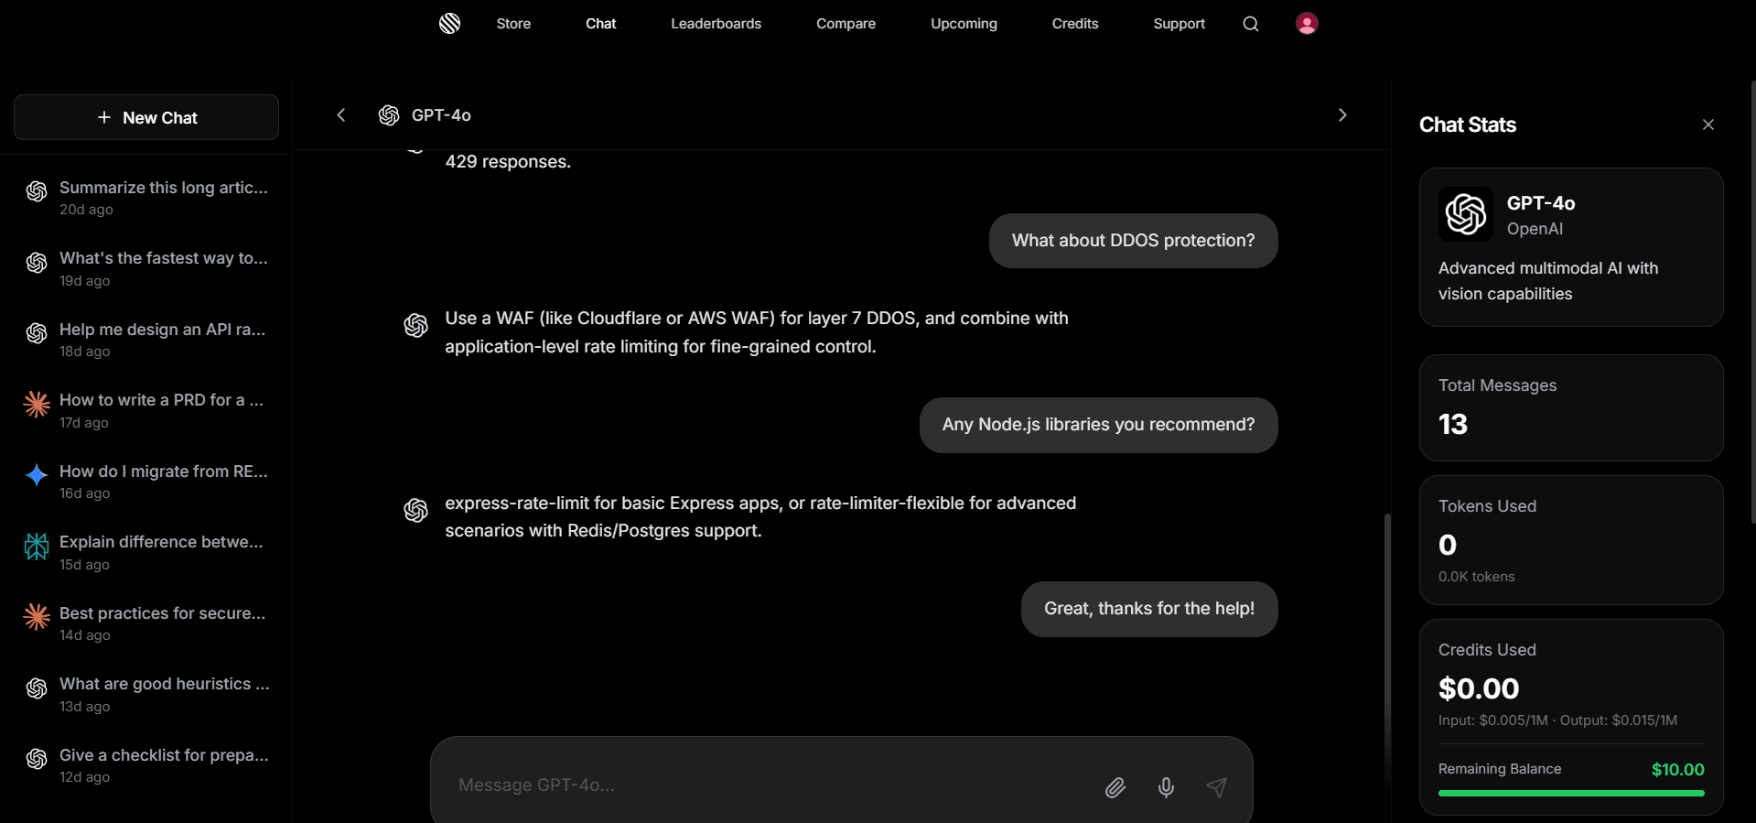The width and height of the screenshot is (1756, 823).
Task: Open 'Help me design an API ra...' conversation title
Action: coord(163,330)
